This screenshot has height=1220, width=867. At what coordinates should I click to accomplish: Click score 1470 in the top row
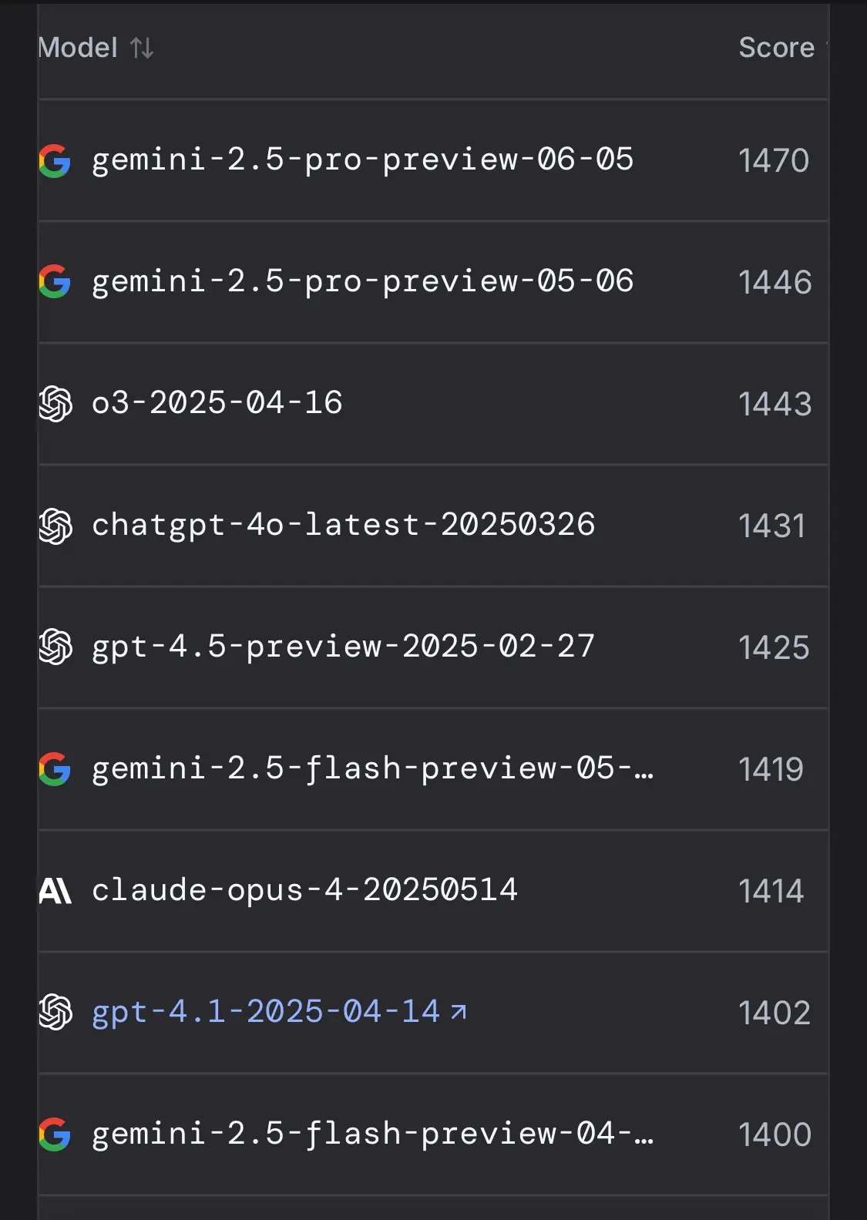coord(774,160)
